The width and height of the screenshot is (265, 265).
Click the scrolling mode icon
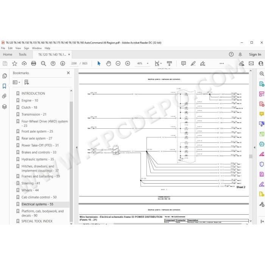[x=169, y=64]
